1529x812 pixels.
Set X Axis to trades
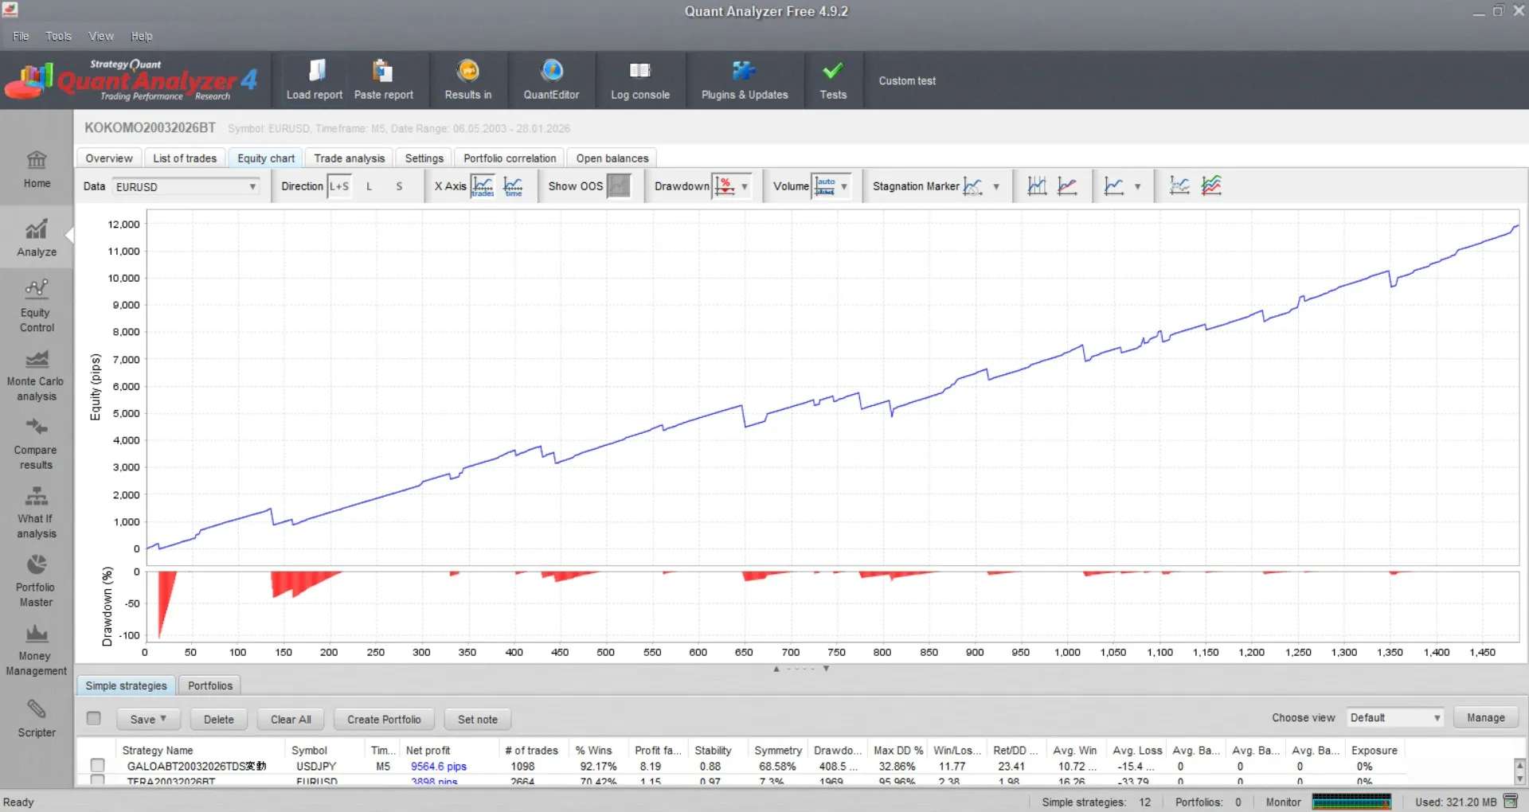click(483, 186)
